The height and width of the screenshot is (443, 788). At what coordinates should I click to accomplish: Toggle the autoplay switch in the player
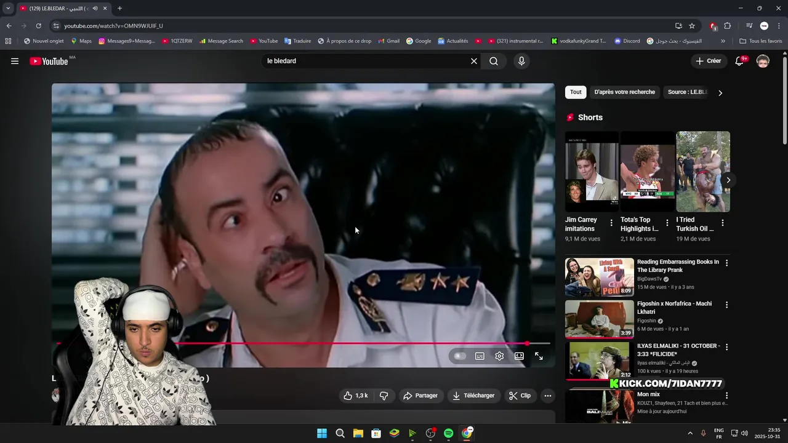(460, 356)
